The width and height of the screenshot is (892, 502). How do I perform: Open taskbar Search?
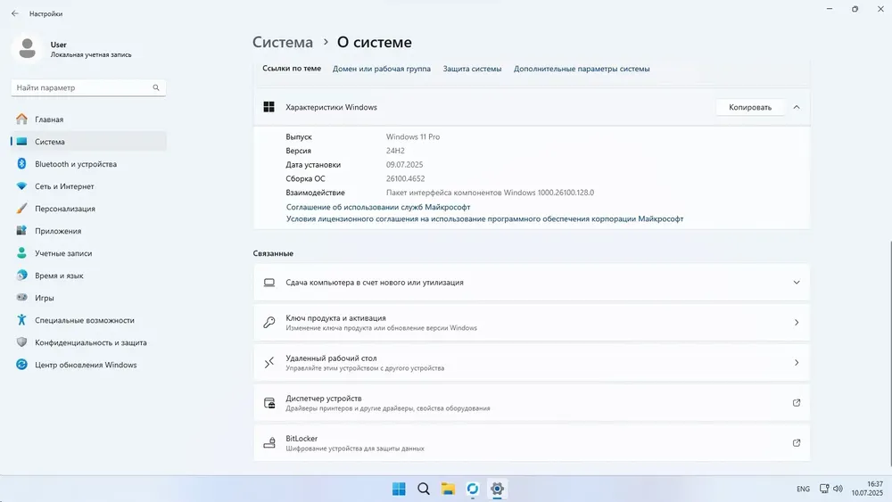[x=423, y=489]
